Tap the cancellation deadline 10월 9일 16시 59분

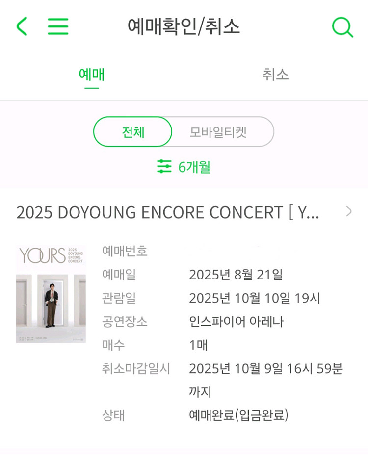pyautogui.click(x=289, y=368)
